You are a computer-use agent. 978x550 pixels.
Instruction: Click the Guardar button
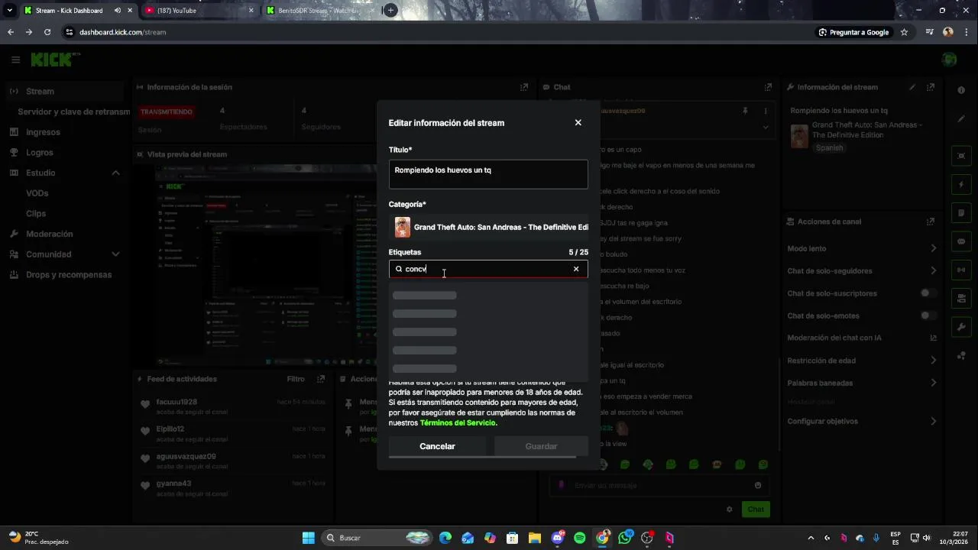pos(541,446)
